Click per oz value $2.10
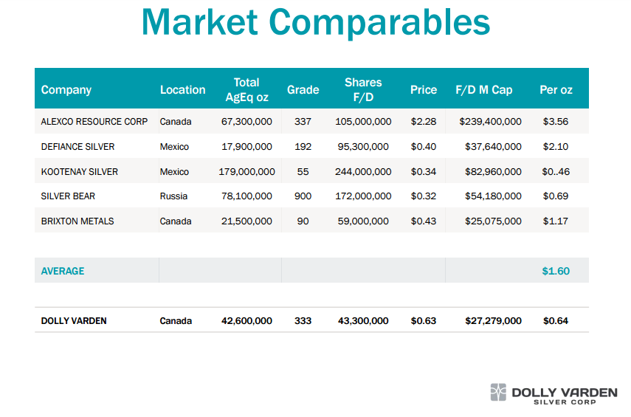 pos(556,147)
